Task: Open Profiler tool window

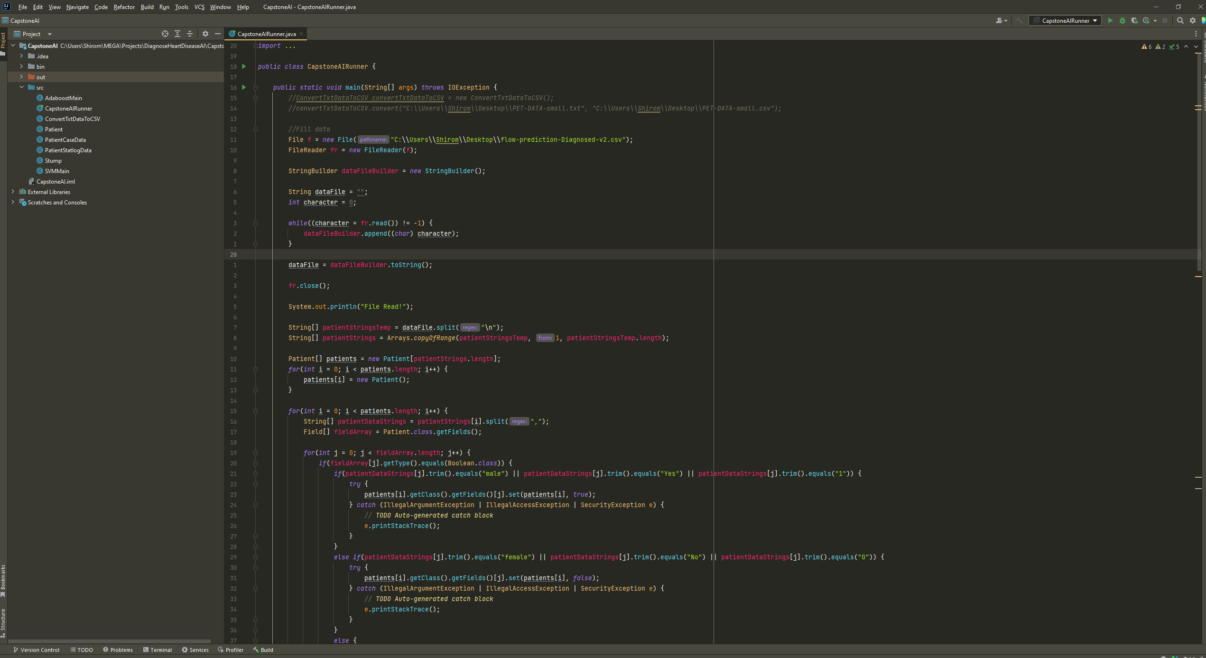Action: pyautogui.click(x=231, y=650)
